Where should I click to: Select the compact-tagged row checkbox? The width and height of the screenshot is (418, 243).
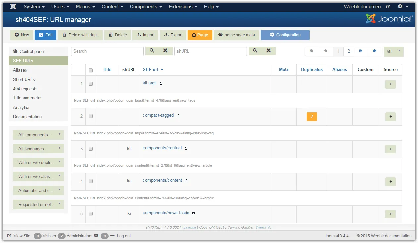(91, 116)
